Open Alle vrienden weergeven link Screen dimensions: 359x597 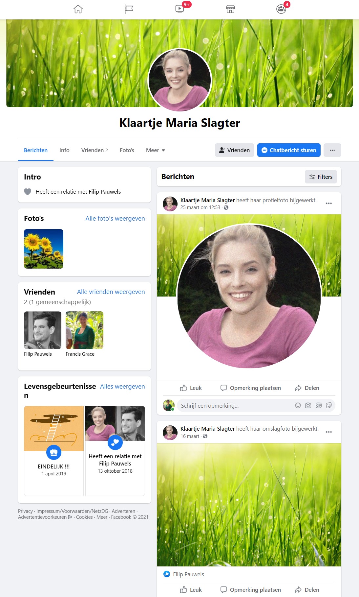coord(111,292)
